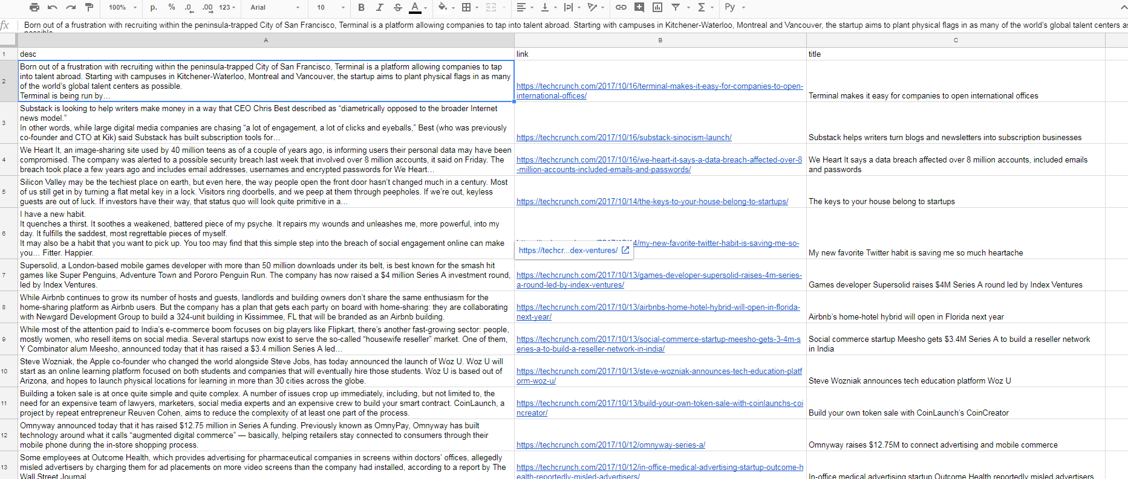Open the Supersolid raises 4m link
The width and height of the screenshot is (1128, 479).
[x=659, y=280]
